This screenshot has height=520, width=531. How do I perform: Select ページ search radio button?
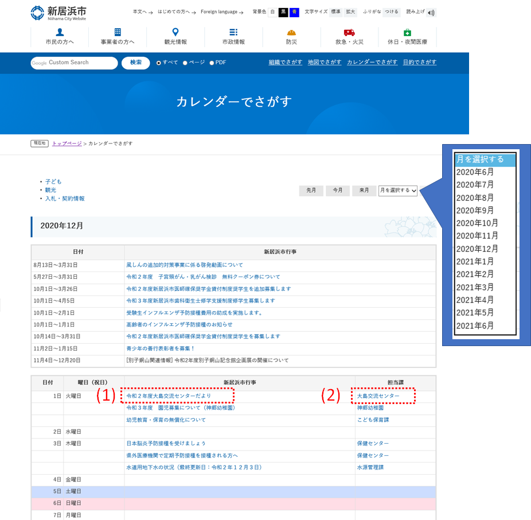click(185, 63)
